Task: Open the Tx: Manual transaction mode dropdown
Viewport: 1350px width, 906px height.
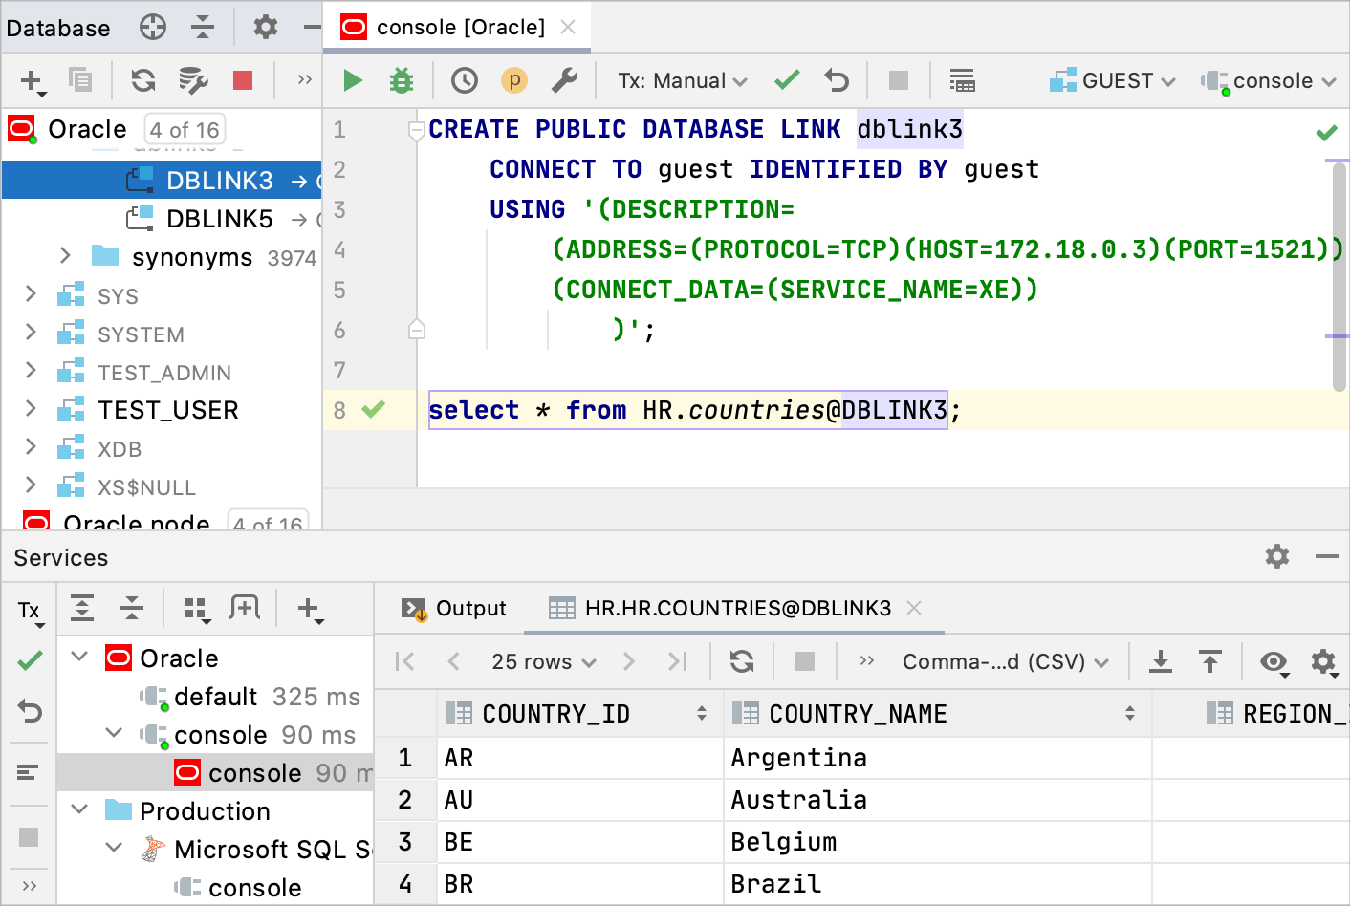Action: click(682, 81)
